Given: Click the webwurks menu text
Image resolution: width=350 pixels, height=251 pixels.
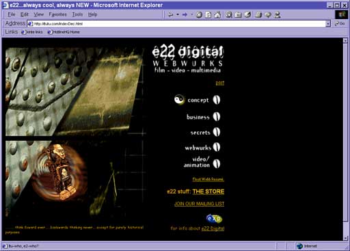Looking at the screenshot, I should (198, 148).
